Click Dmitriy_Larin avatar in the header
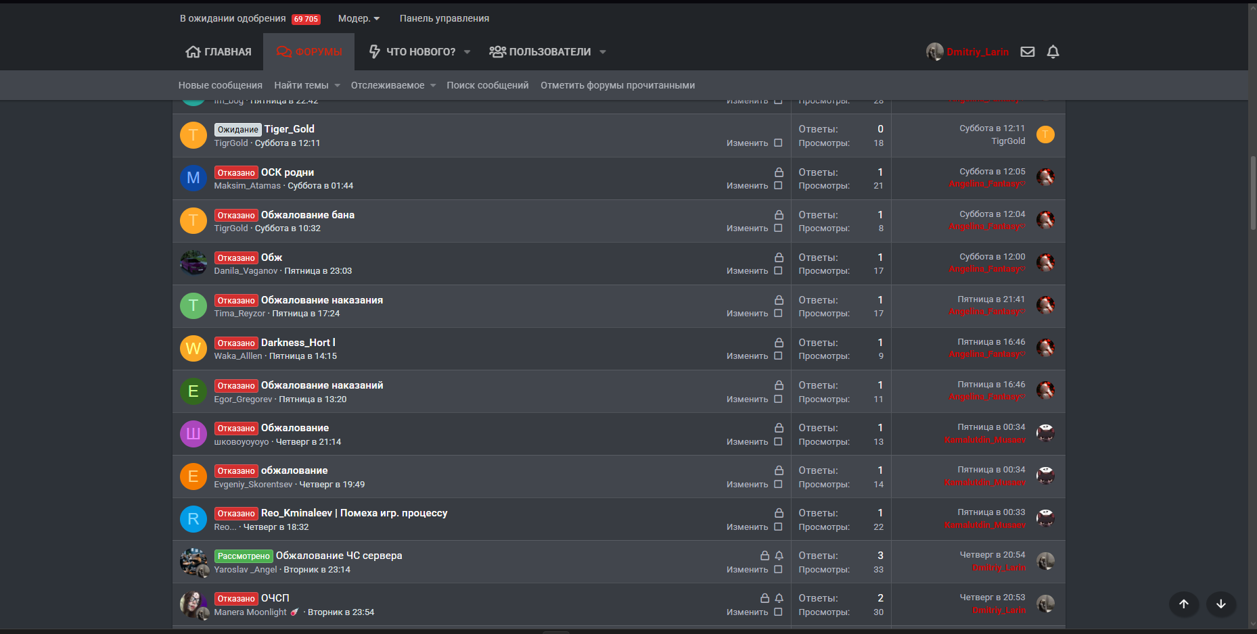This screenshot has width=1257, height=634. 934,52
